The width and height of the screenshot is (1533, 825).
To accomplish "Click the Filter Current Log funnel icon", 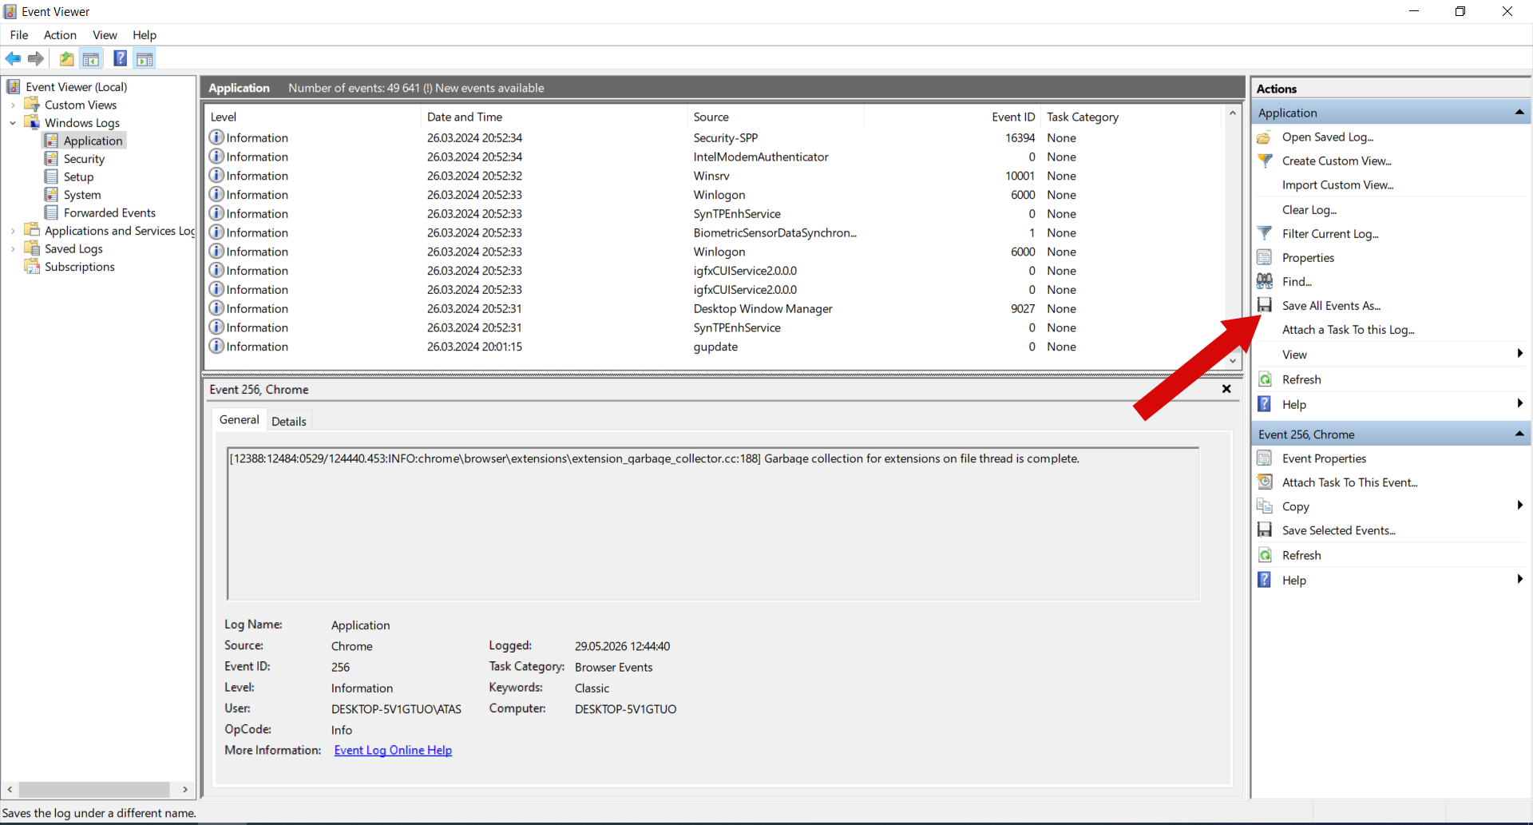I will tap(1265, 233).
